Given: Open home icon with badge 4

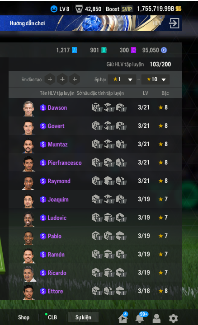Looking at the screenshot, I should click(x=123, y=317).
